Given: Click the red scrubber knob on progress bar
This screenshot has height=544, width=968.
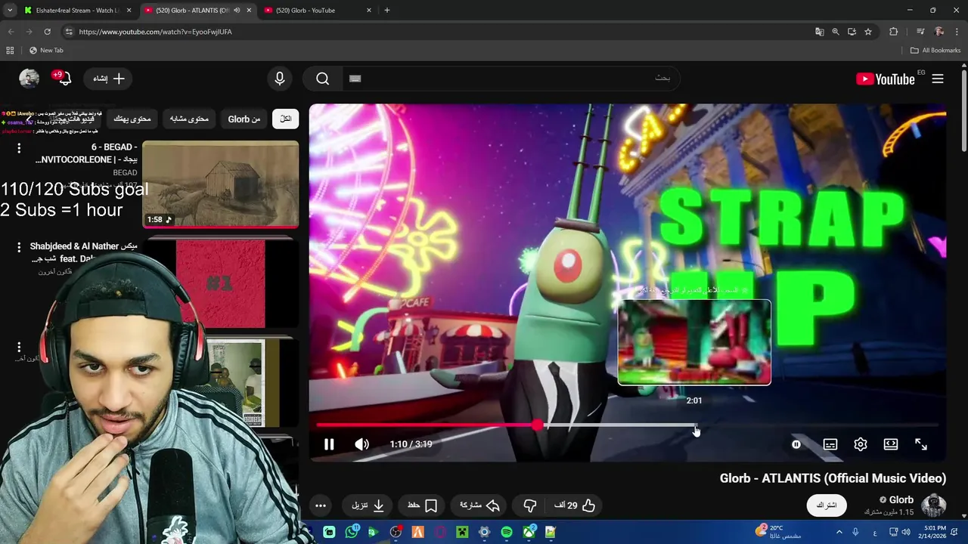Looking at the screenshot, I should (x=537, y=425).
